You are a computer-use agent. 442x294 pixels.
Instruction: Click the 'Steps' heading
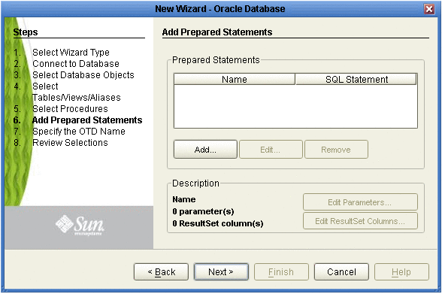pos(26,32)
